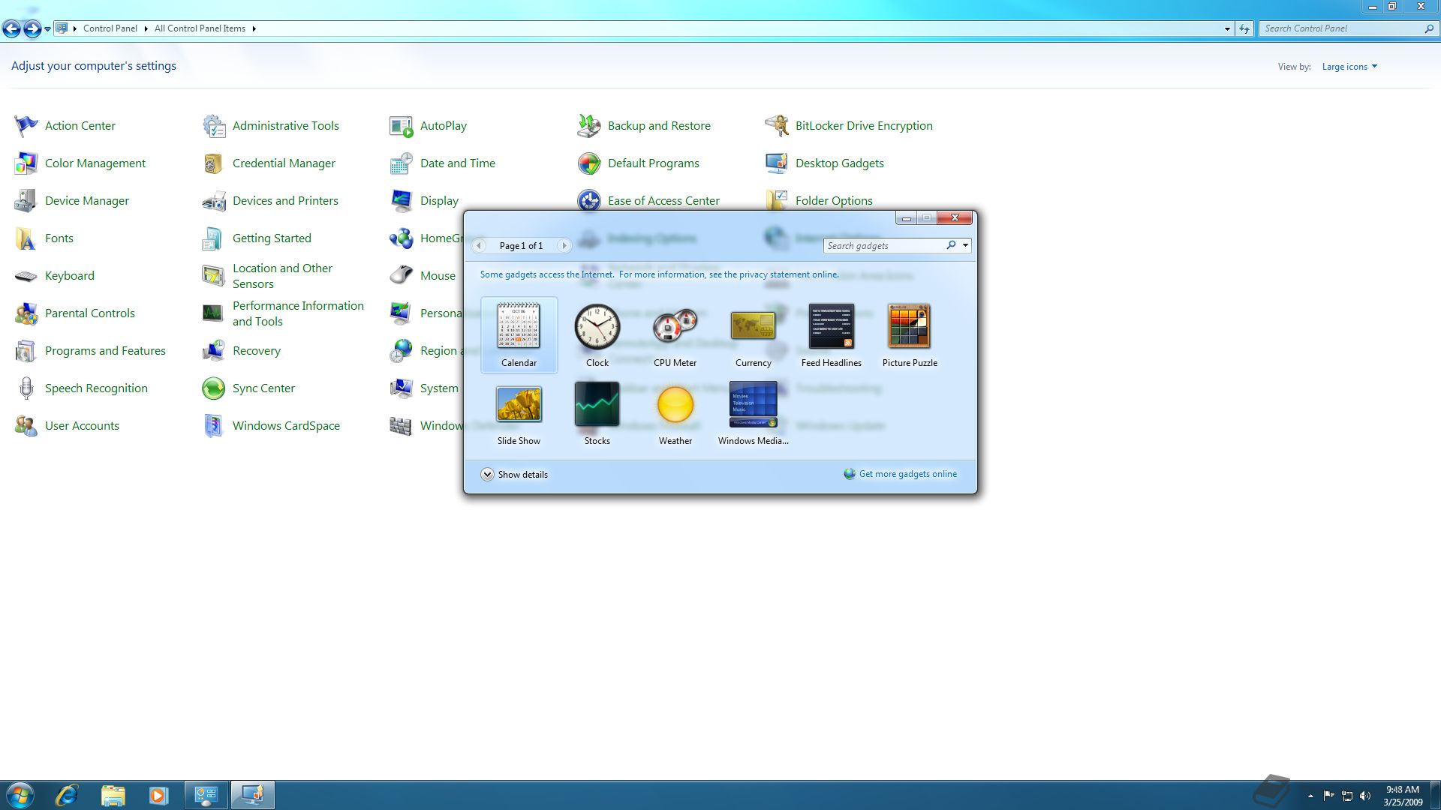Open the Desktop Gadgets icon
The height and width of the screenshot is (810, 1441).
point(777,163)
